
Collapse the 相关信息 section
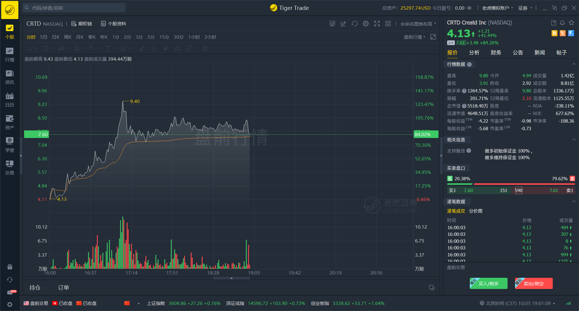[x=574, y=139]
